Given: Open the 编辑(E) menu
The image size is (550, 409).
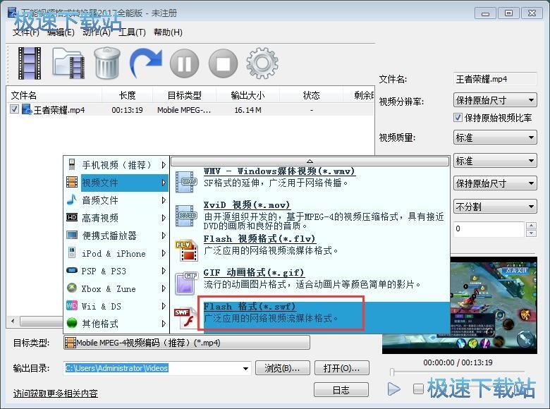Looking at the screenshot, I should [x=61, y=32].
